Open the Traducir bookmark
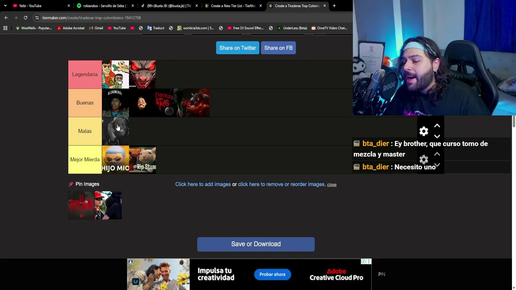516x290 pixels. pos(156,28)
